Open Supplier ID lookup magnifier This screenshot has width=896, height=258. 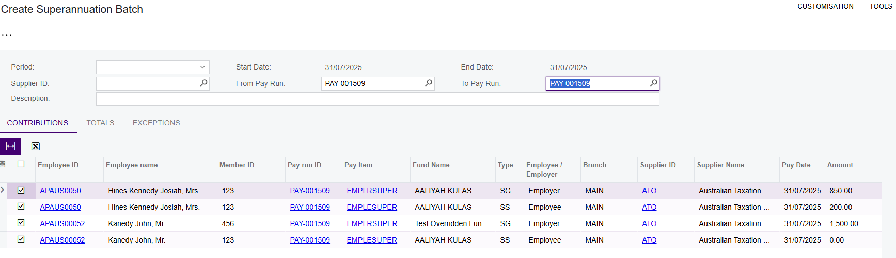[x=203, y=83]
